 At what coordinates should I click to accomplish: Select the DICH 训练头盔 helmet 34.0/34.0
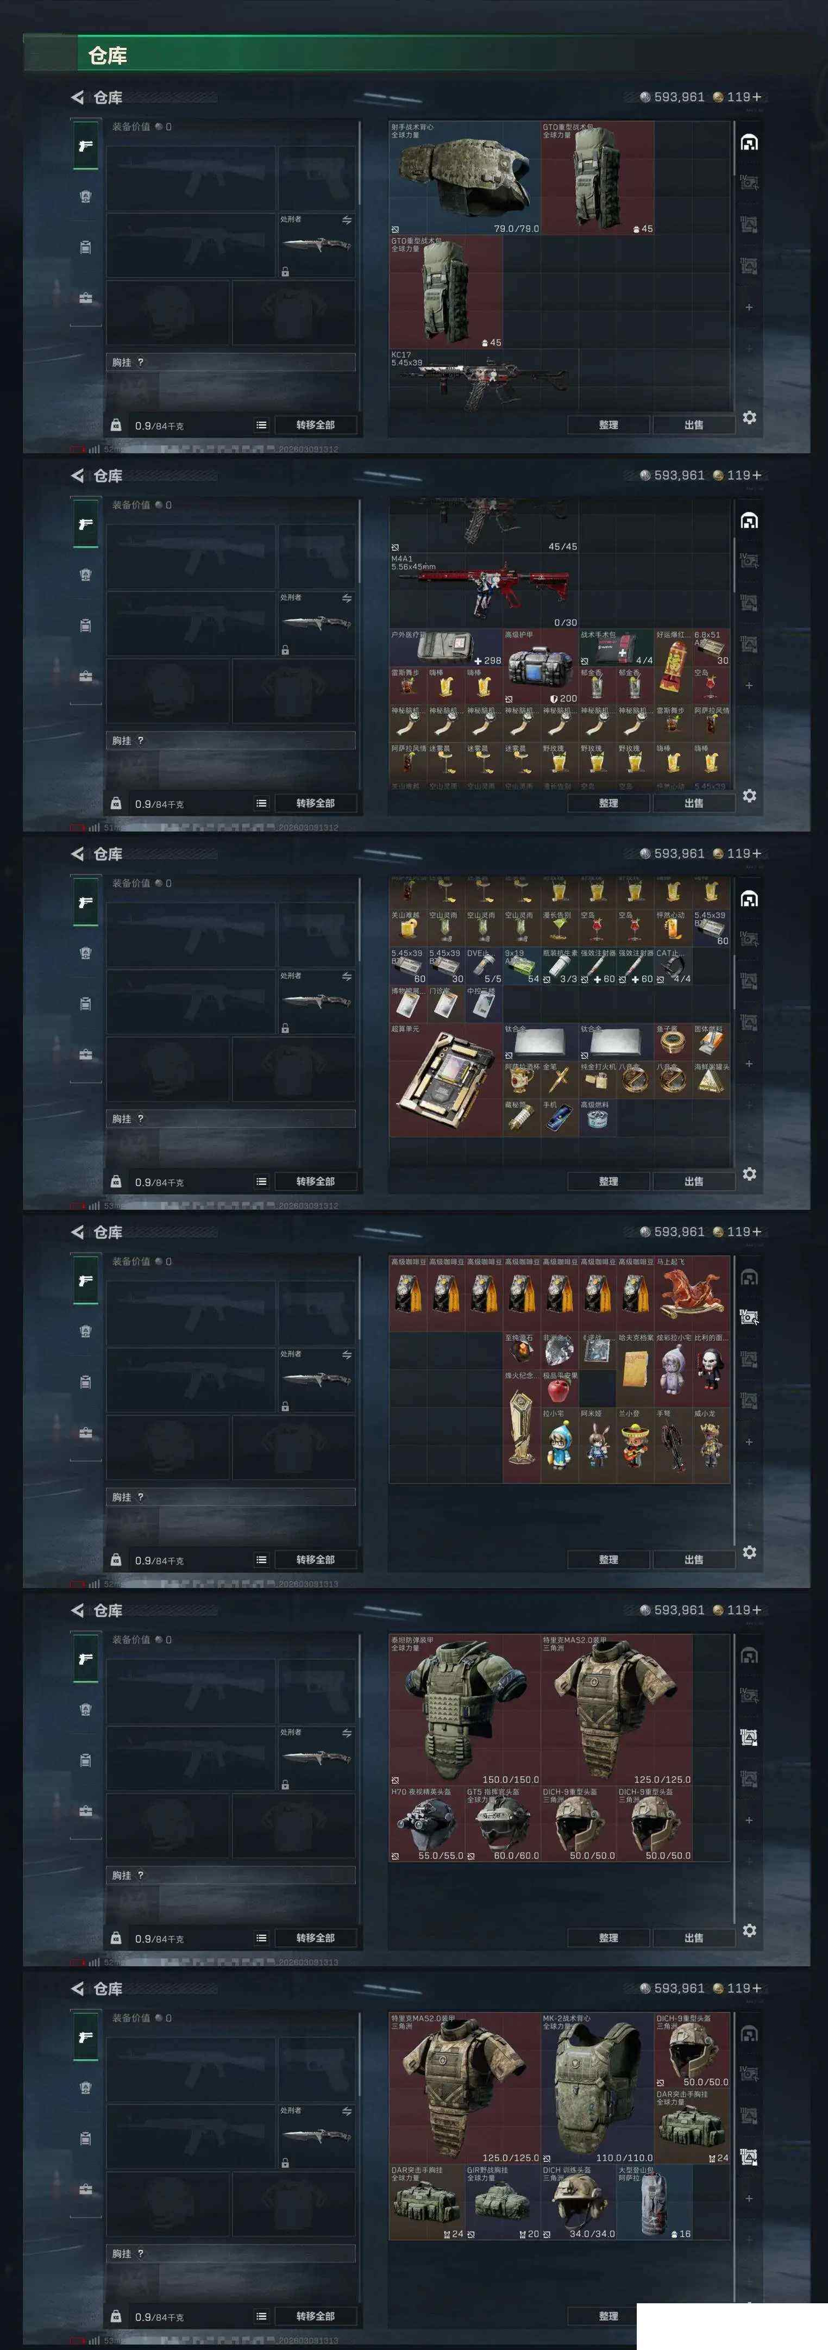tap(579, 2202)
